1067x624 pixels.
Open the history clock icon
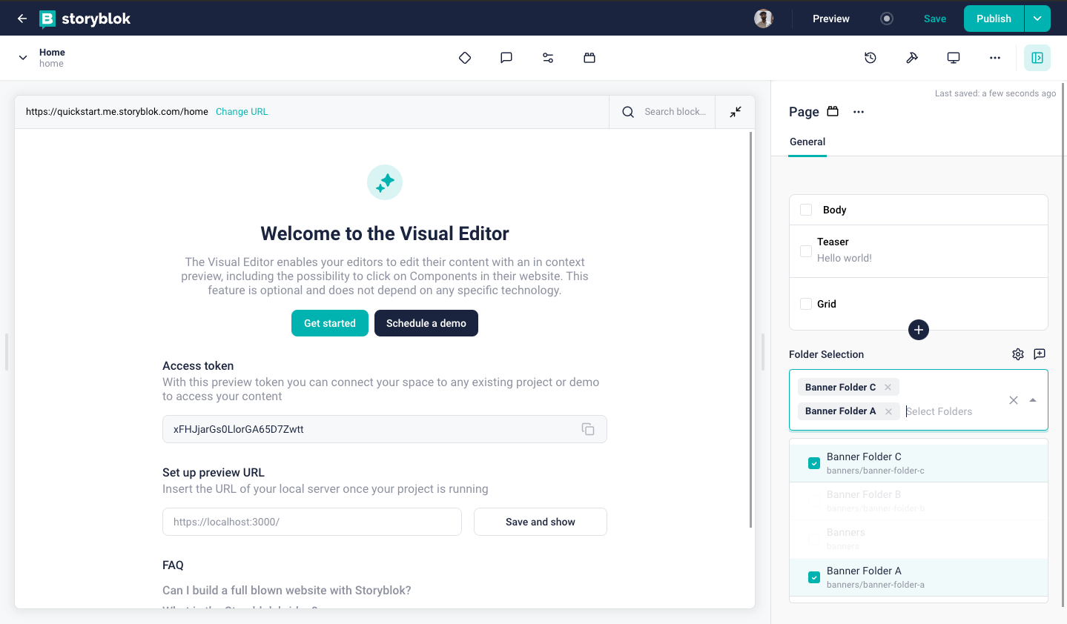pyautogui.click(x=871, y=58)
